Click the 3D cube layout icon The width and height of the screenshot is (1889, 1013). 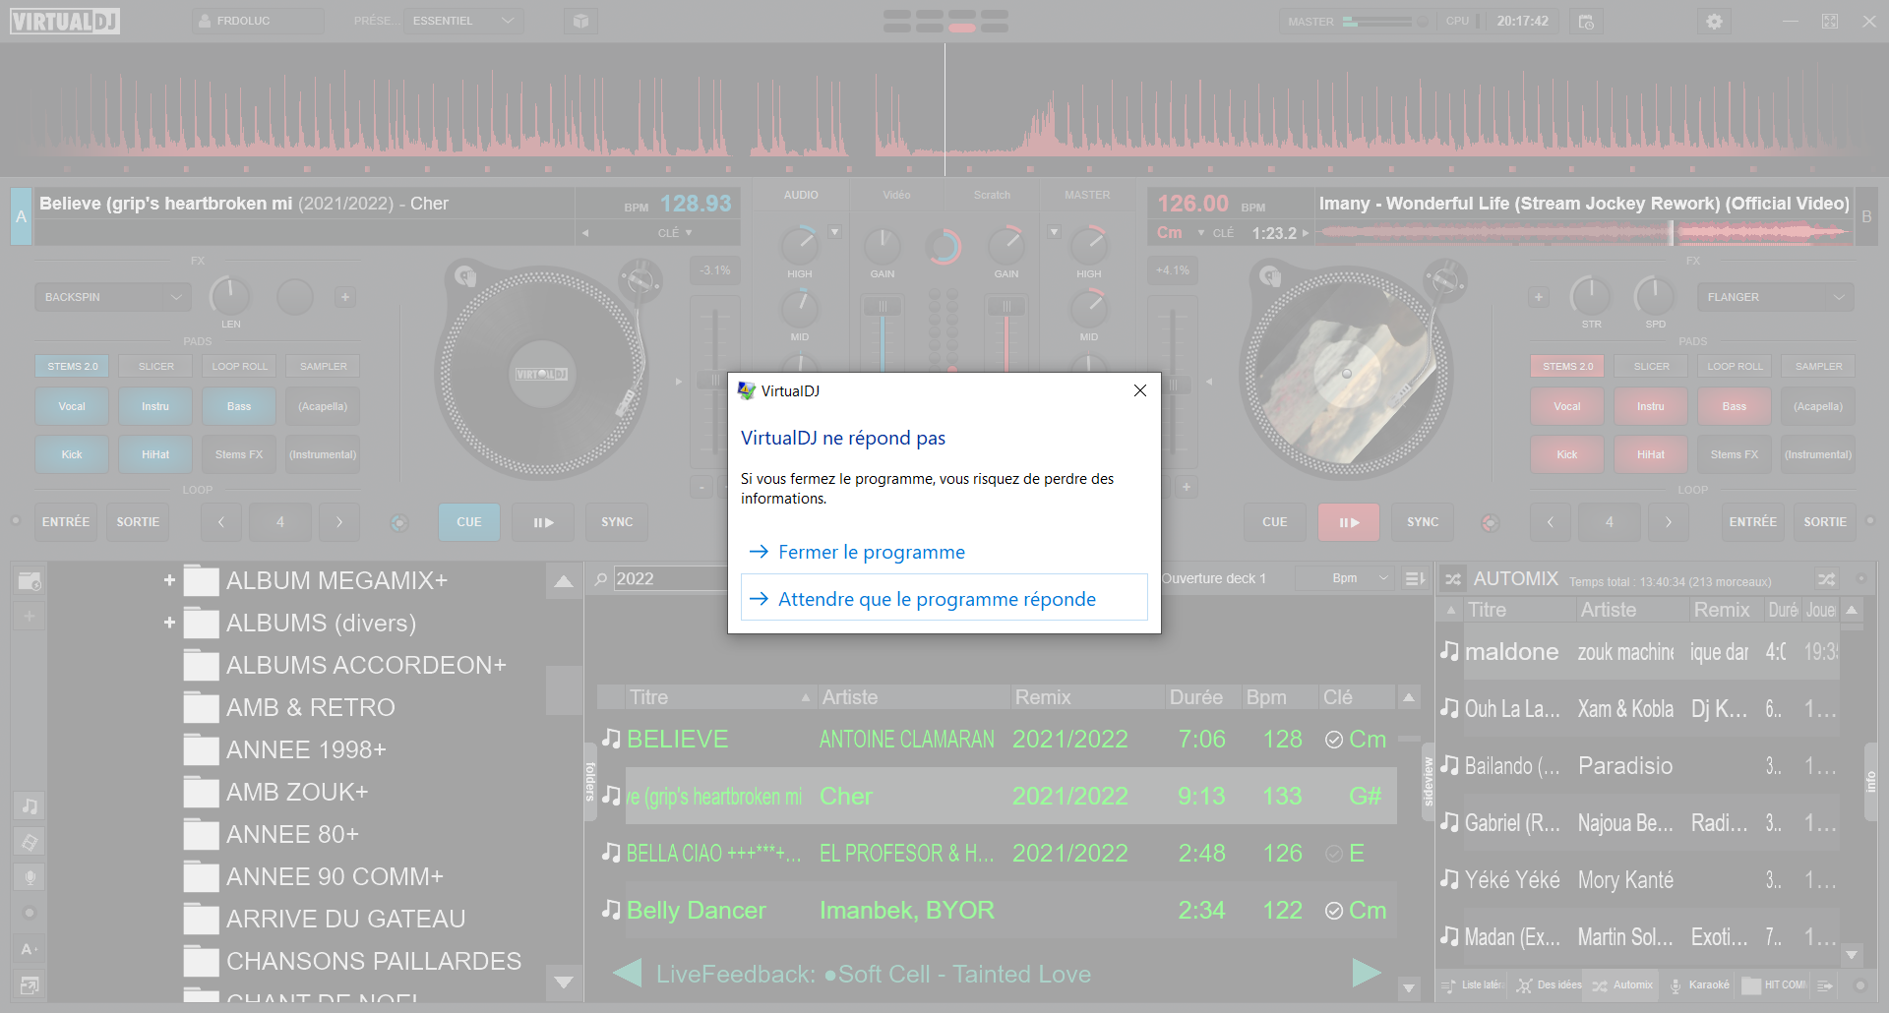click(x=580, y=21)
